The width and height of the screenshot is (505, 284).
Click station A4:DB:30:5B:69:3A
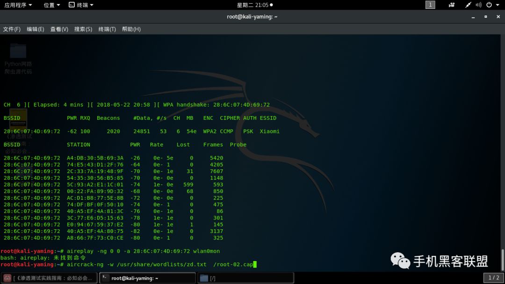(x=95, y=158)
